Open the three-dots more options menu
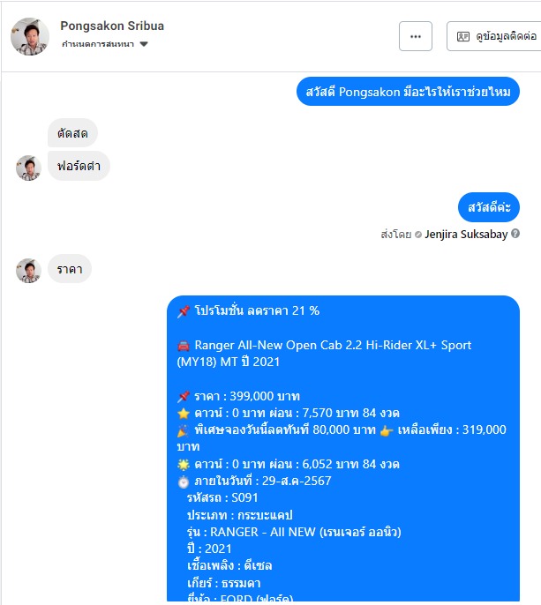The height and width of the screenshot is (605, 541). 415,36
